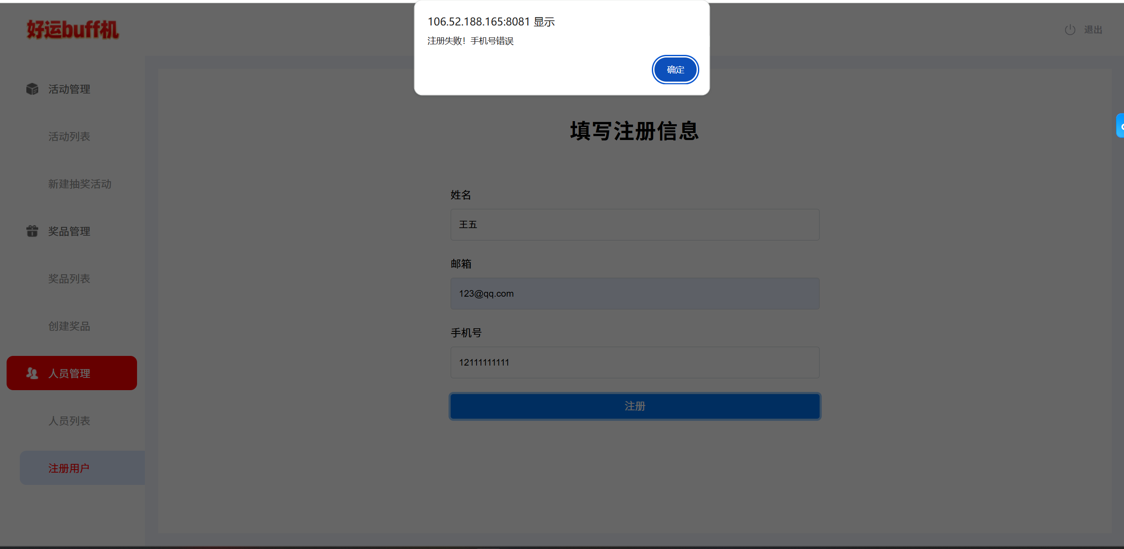
Task: Go to 奖品列表 page
Action: pyautogui.click(x=69, y=279)
